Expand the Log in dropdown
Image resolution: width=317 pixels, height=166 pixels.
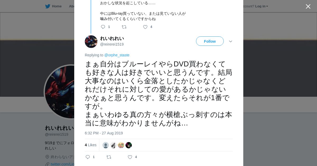tap(262, 6)
